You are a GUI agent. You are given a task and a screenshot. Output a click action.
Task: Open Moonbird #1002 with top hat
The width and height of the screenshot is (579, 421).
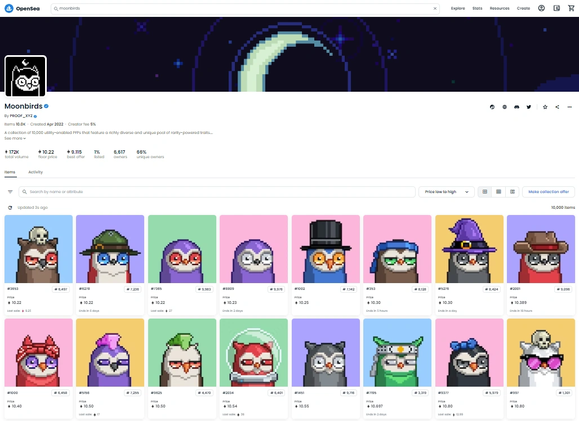(326, 249)
